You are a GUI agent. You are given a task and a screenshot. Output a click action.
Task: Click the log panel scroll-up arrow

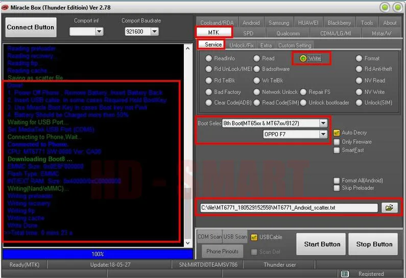click(188, 48)
